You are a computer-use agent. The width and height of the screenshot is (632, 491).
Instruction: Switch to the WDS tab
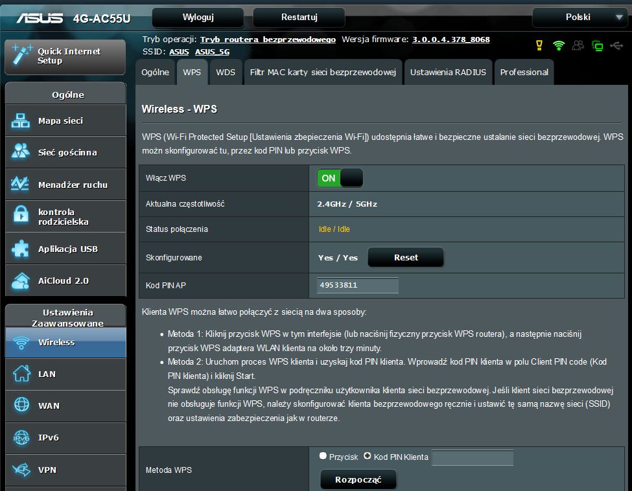pos(226,72)
